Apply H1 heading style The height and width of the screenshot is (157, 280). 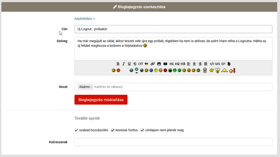(x=171, y=64)
